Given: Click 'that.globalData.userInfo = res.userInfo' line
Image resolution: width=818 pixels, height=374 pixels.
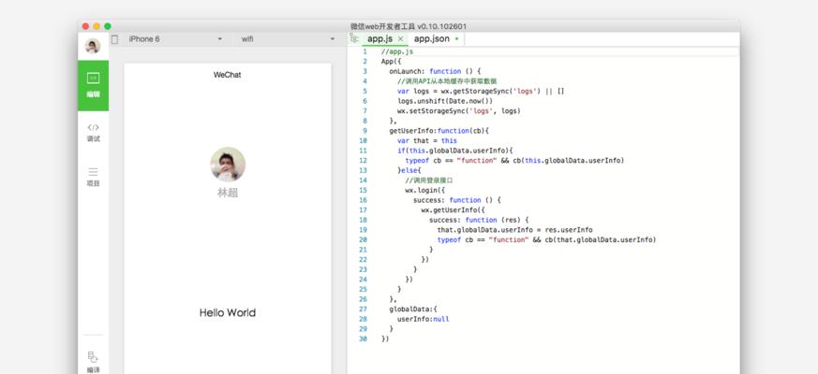Looking at the screenshot, I should tap(515, 230).
